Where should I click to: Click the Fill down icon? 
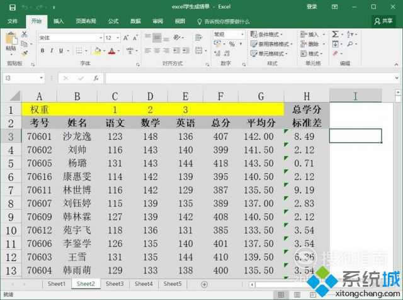(x=336, y=44)
